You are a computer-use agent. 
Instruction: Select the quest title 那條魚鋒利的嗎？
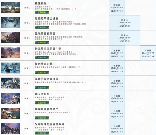[x=46, y=109]
